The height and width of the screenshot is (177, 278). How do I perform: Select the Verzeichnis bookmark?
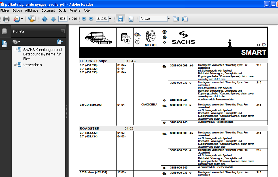click(x=32, y=65)
